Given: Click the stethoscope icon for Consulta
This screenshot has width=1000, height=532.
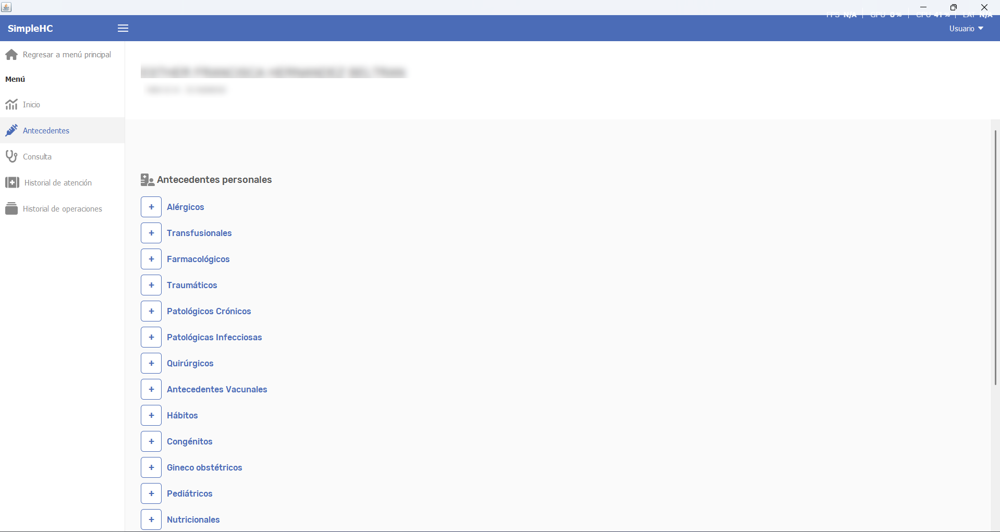Looking at the screenshot, I should point(11,156).
